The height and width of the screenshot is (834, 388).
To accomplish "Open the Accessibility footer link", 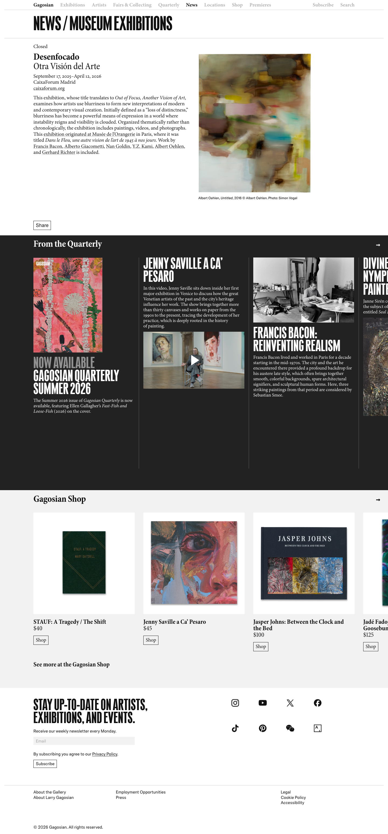I will [292, 803].
